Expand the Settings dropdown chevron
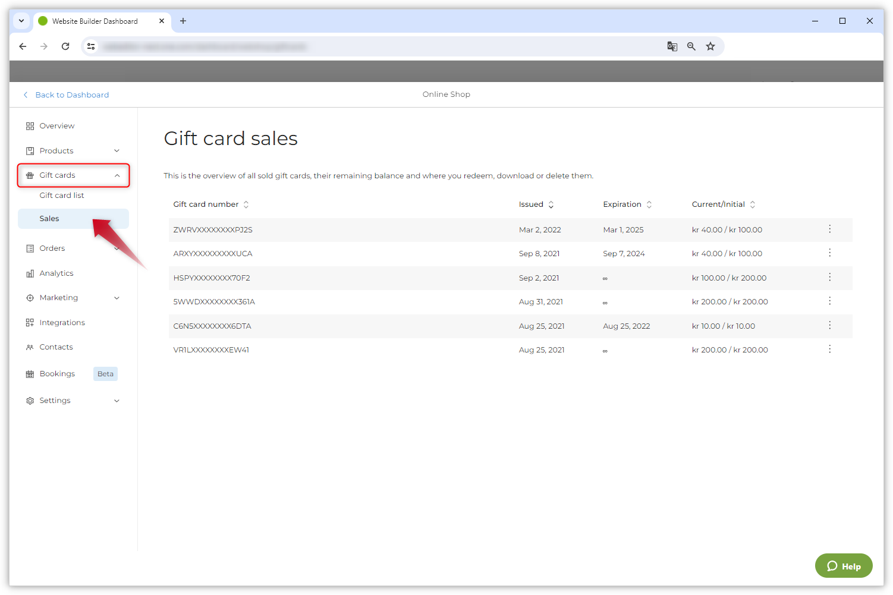893x595 pixels. pos(117,400)
